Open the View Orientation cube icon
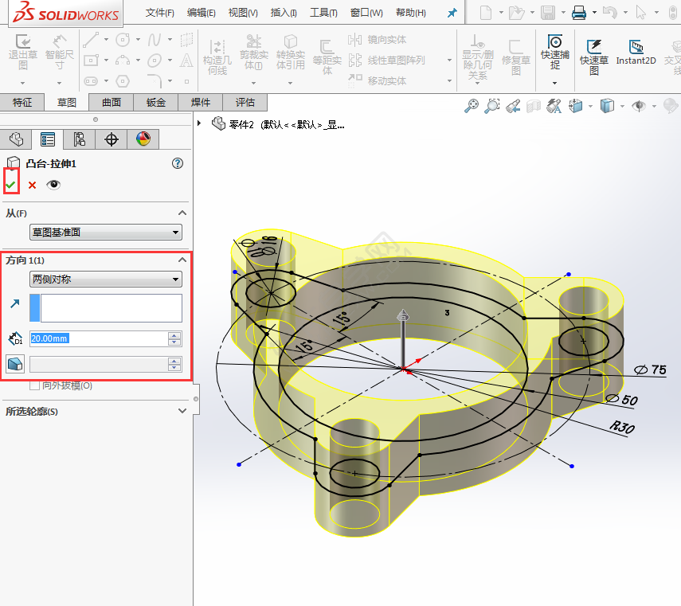Viewport: 681px width, 606px height. (575, 106)
